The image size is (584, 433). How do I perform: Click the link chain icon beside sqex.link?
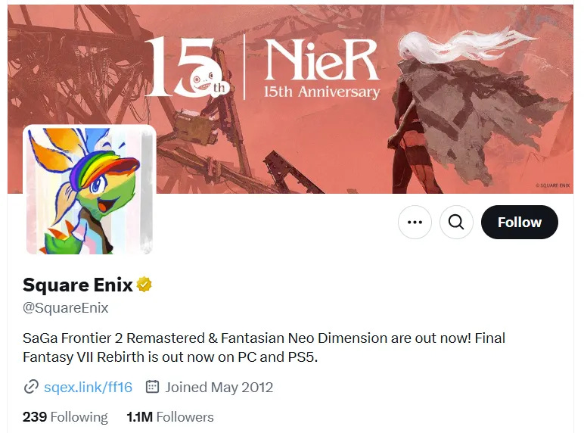click(31, 387)
